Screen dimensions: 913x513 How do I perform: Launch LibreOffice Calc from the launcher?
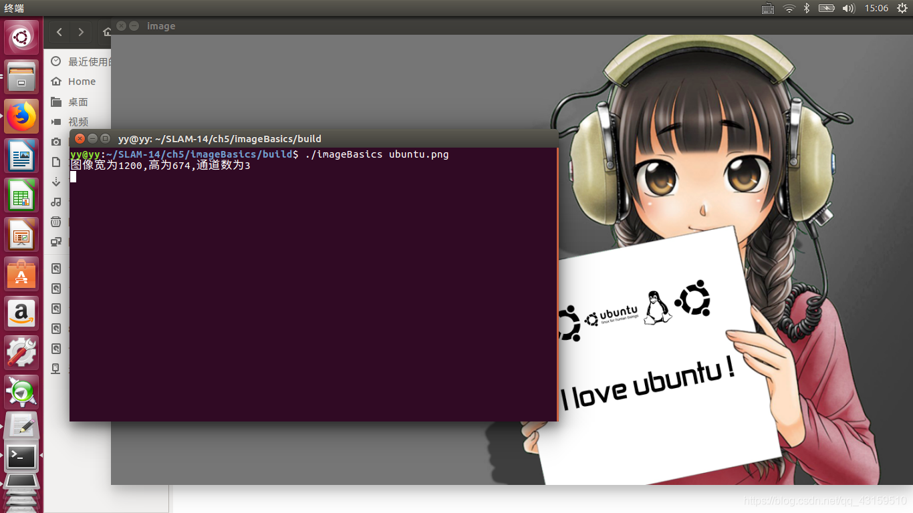22,195
